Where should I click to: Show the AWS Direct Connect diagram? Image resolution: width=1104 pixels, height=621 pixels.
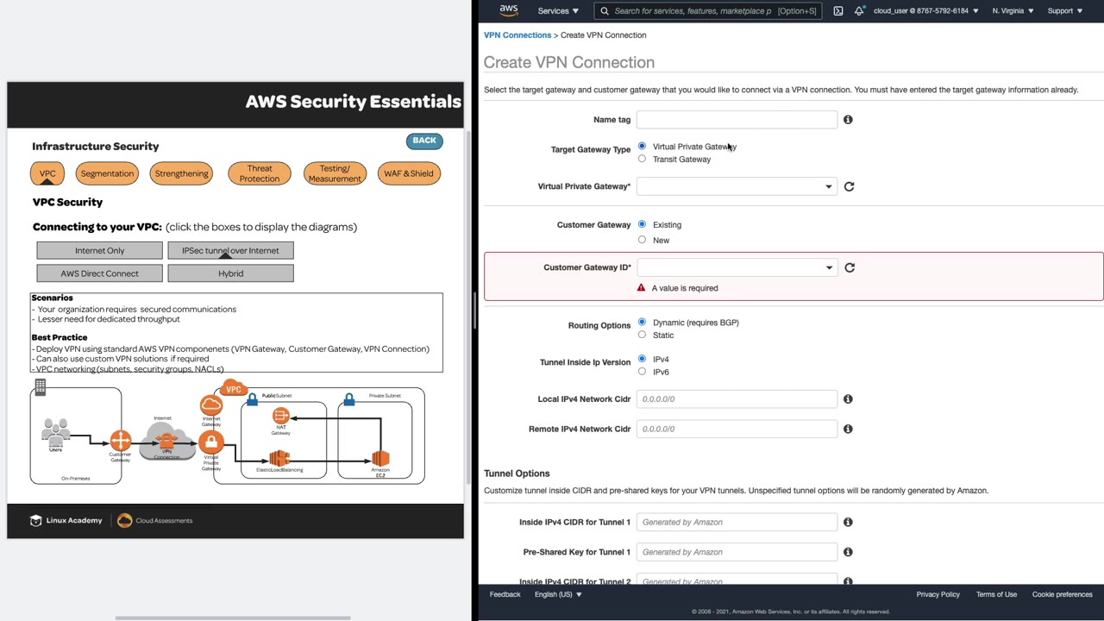99,273
